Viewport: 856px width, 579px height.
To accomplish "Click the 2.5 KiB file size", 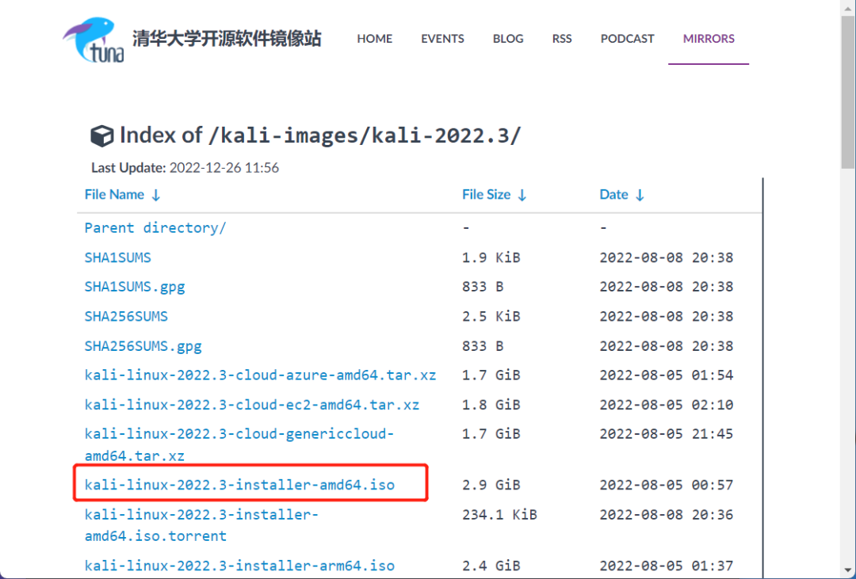I will [x=491, y=317].
